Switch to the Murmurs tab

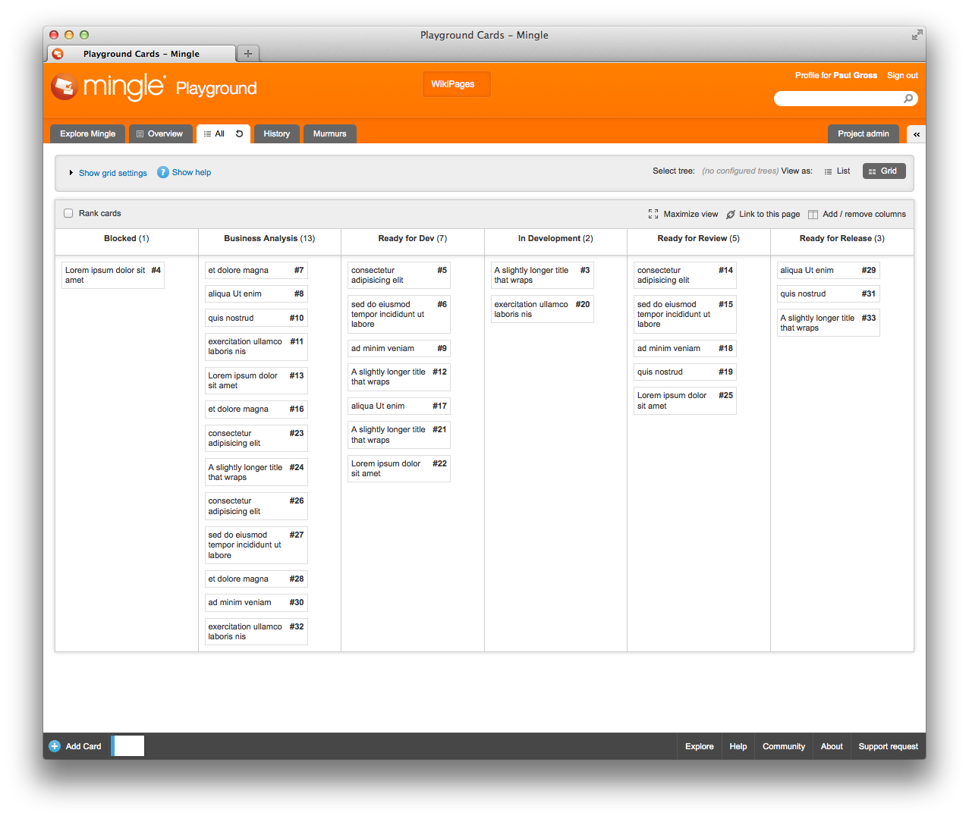329,134
